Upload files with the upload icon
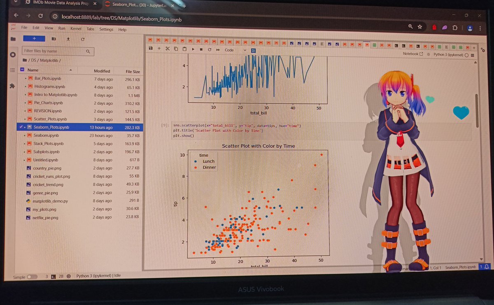This screenshot has height=305, width=494. 68,39
